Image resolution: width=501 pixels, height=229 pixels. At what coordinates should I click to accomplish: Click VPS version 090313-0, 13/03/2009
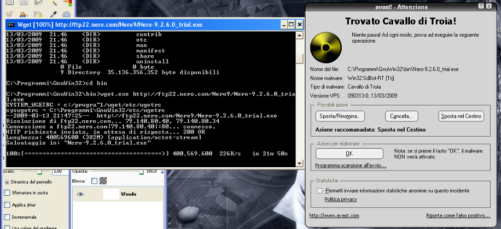(x=372, y=96)
